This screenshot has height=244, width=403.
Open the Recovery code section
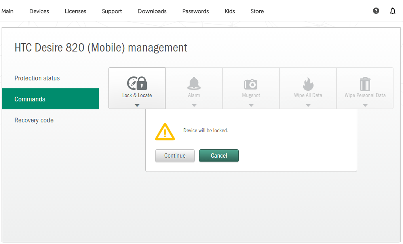50,120
